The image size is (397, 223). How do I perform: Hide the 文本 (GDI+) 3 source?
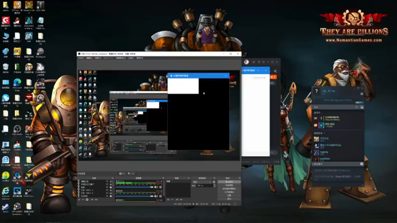[x=107, y=190]
